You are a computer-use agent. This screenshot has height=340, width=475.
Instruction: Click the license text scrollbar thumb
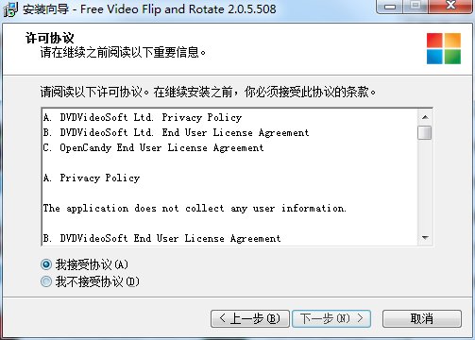tap(425, 132)
